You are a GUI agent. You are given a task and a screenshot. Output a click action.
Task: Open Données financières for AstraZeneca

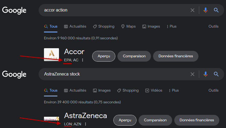click(197, 120)
